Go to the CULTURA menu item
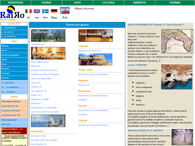The image size is (195, 146). [x=108, y=3]
